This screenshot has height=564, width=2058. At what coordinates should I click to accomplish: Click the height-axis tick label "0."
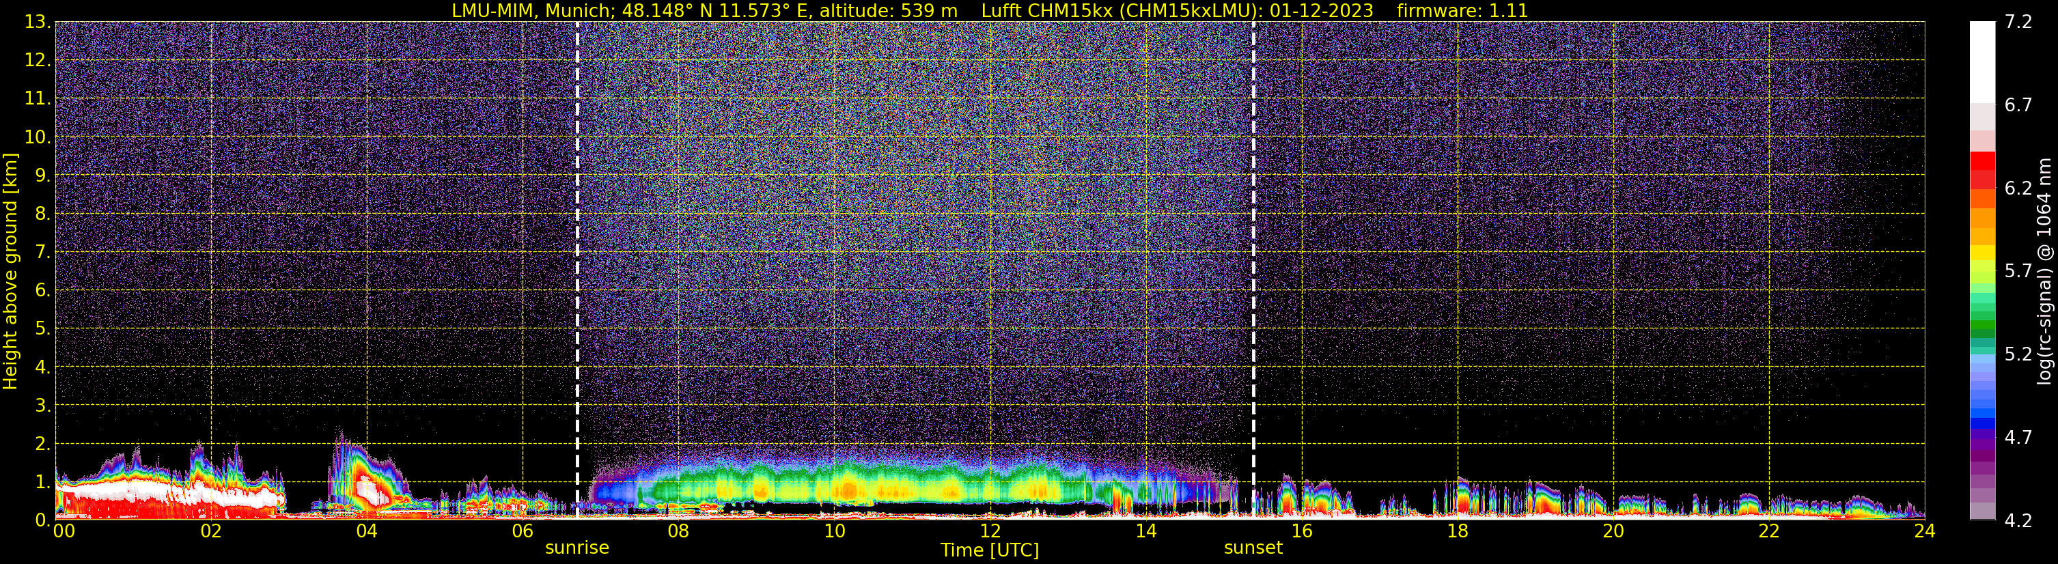[x=43, y=520]
